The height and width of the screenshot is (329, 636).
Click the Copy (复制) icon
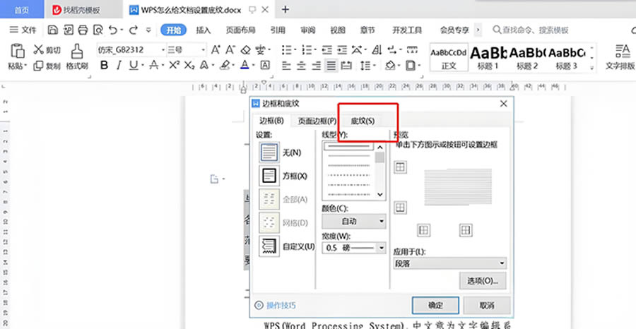click(x=39, y=66)
